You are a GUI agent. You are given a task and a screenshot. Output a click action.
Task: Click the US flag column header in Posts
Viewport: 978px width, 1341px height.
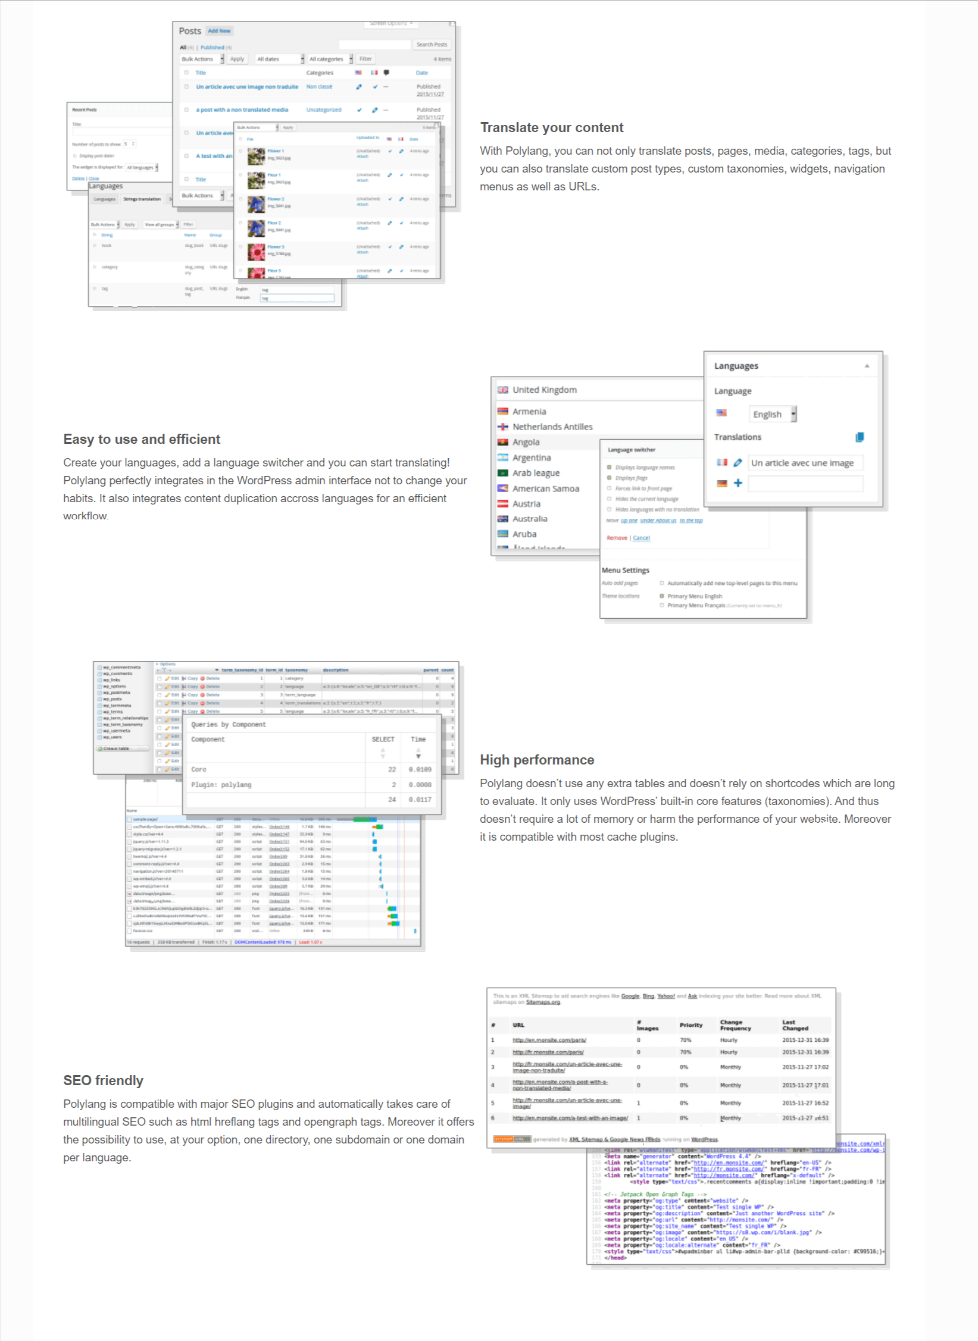pyautogui.click(x=358, y=73)
